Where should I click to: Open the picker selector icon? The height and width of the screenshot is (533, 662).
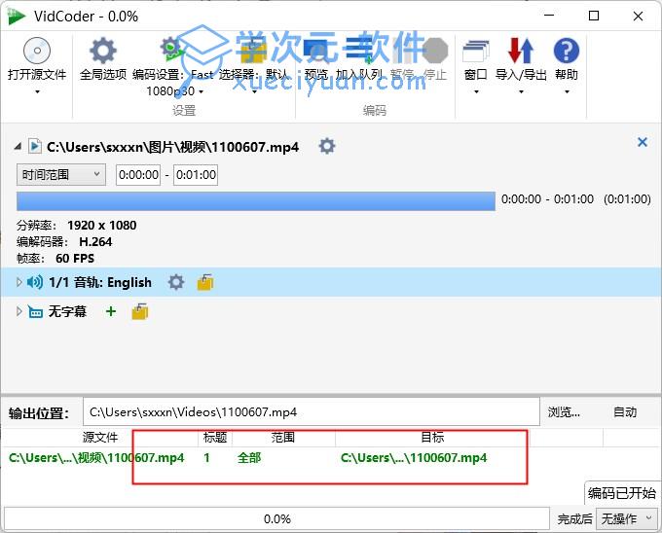tap(253, 51)
